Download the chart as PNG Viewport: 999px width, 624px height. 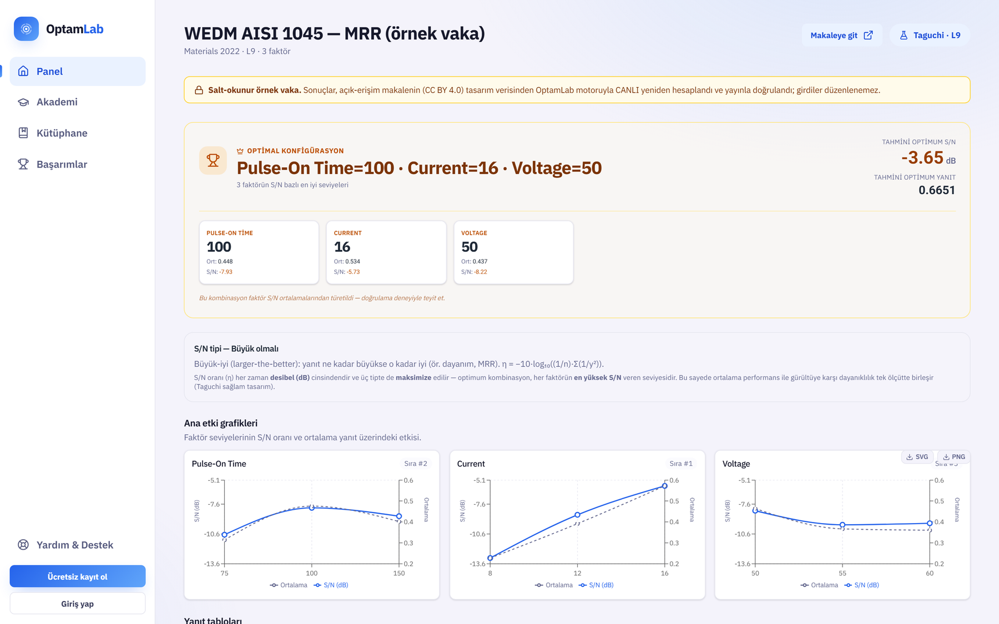tap(954, 457)
